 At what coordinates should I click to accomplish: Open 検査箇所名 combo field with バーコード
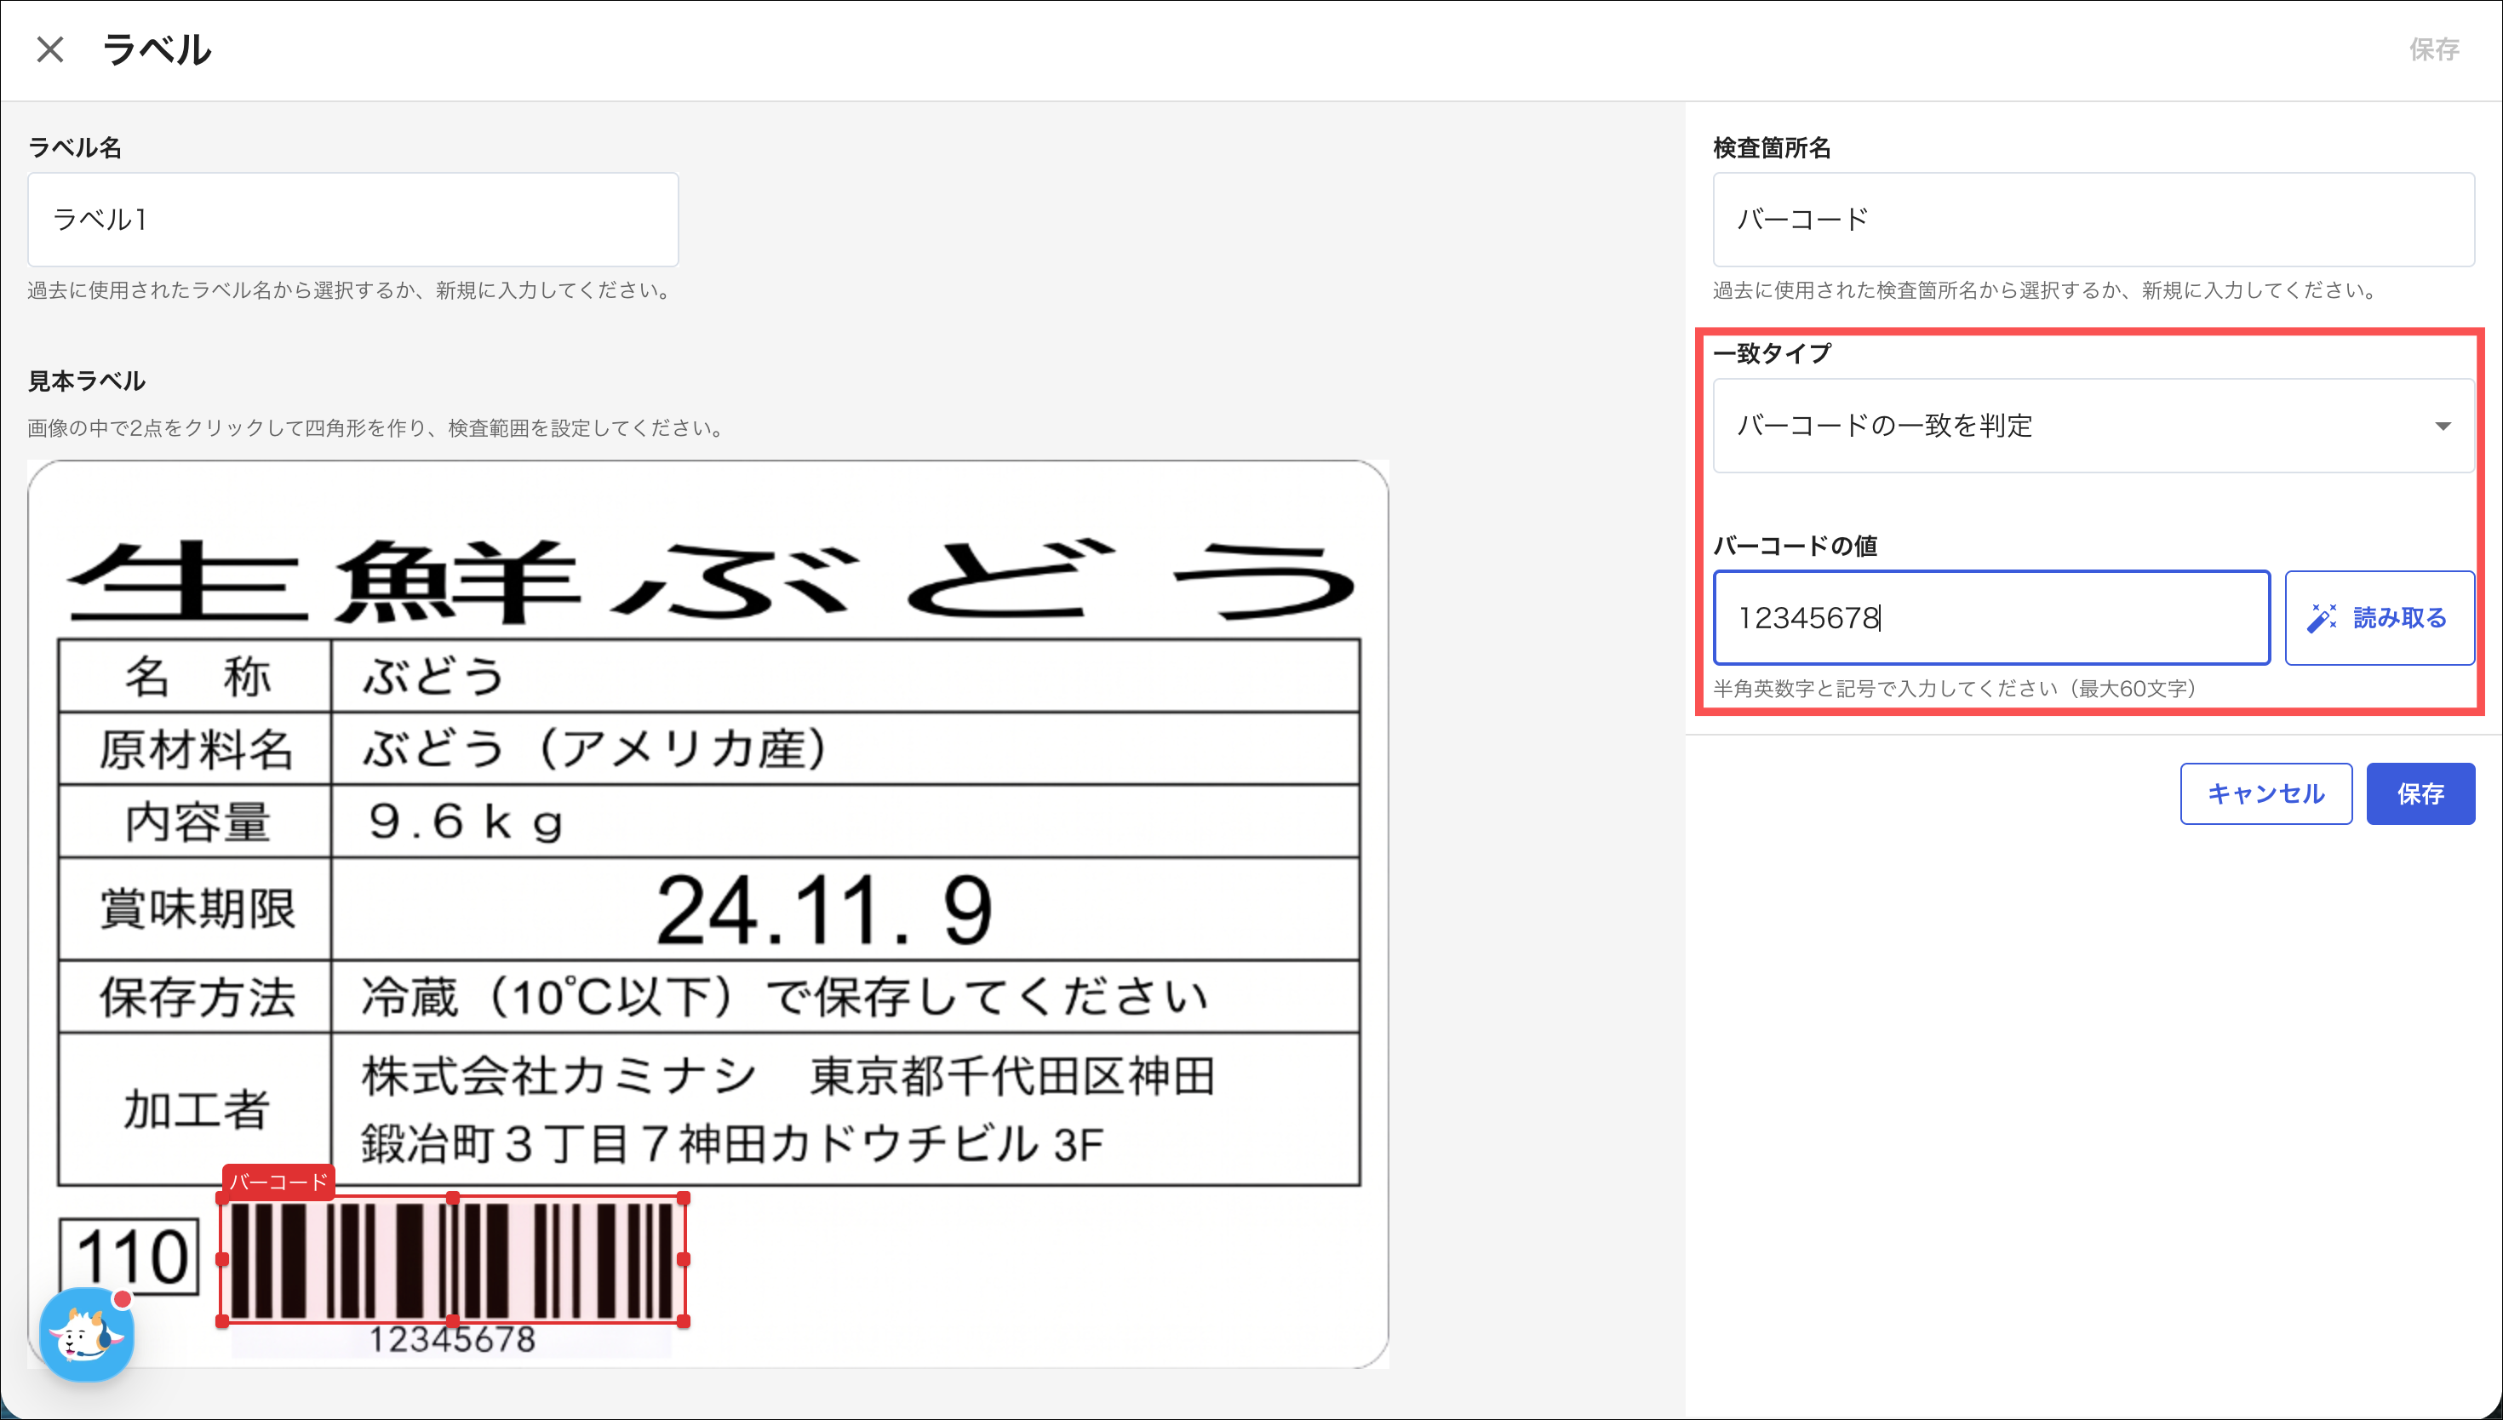tap(2093, 220)
